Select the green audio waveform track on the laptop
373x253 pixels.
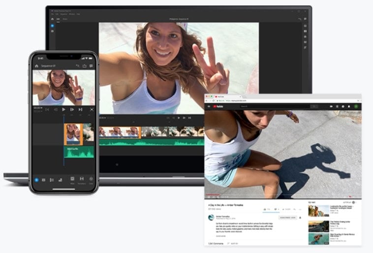click(152, 142)
